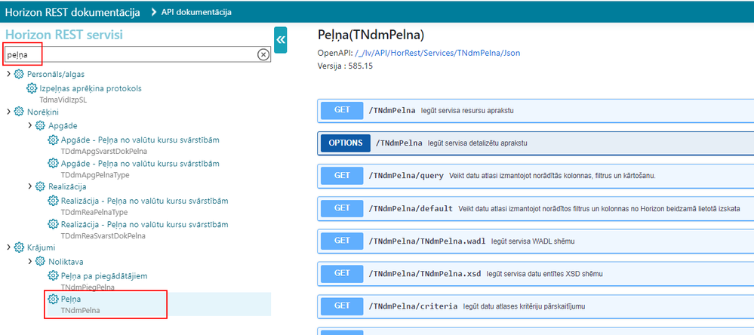Image resolution: width=754 pixels, height=335 pixels.
Task: Click gear icon beside Personāls/algas
Action: (x=19, y=74)
